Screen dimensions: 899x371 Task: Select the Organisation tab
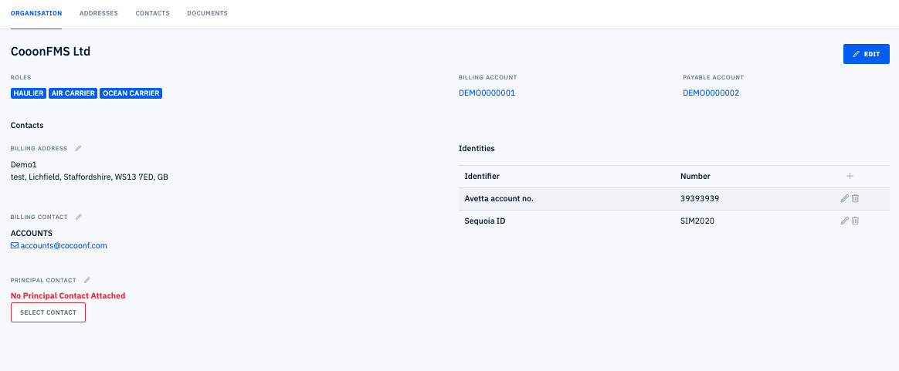[36, 14]
